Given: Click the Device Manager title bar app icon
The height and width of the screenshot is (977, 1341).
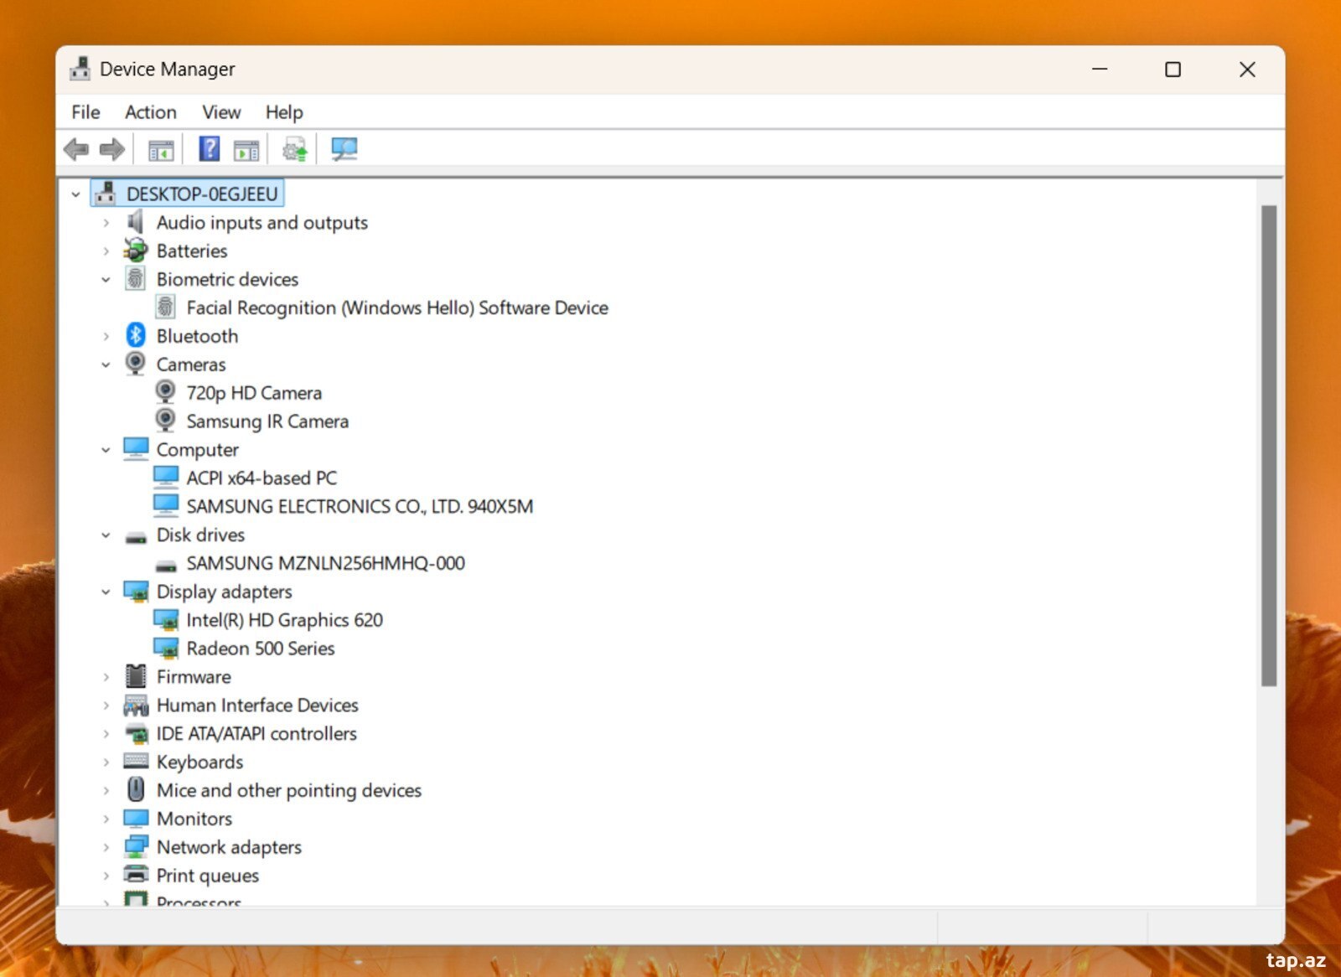Looking at the screenshot, I should point(80,69).
